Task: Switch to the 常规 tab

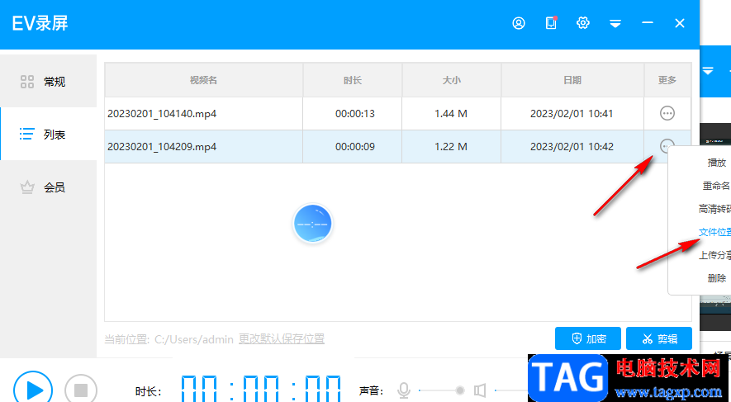Action: click(49, 82)
